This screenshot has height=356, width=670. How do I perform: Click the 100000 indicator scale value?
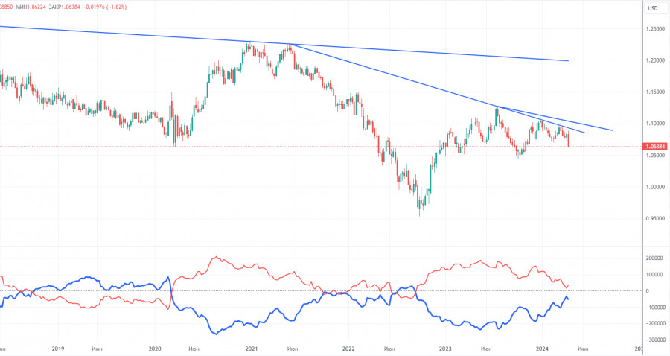654,275
